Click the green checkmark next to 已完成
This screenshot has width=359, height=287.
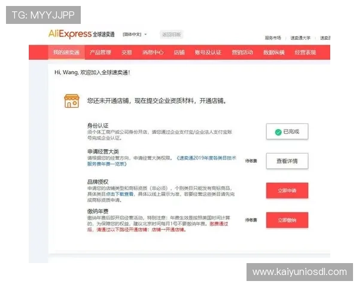click(x=278, y=132)
